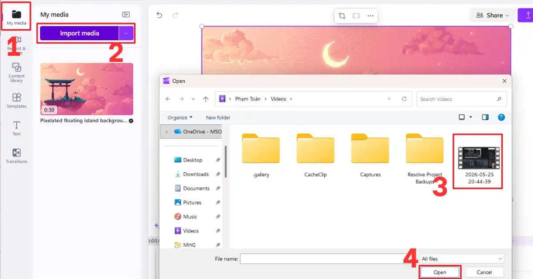Image resolution: width=533 pixels, height=279 pixels.
Task: Expand the Import media dropdown arrow
Action: point(126,33)
